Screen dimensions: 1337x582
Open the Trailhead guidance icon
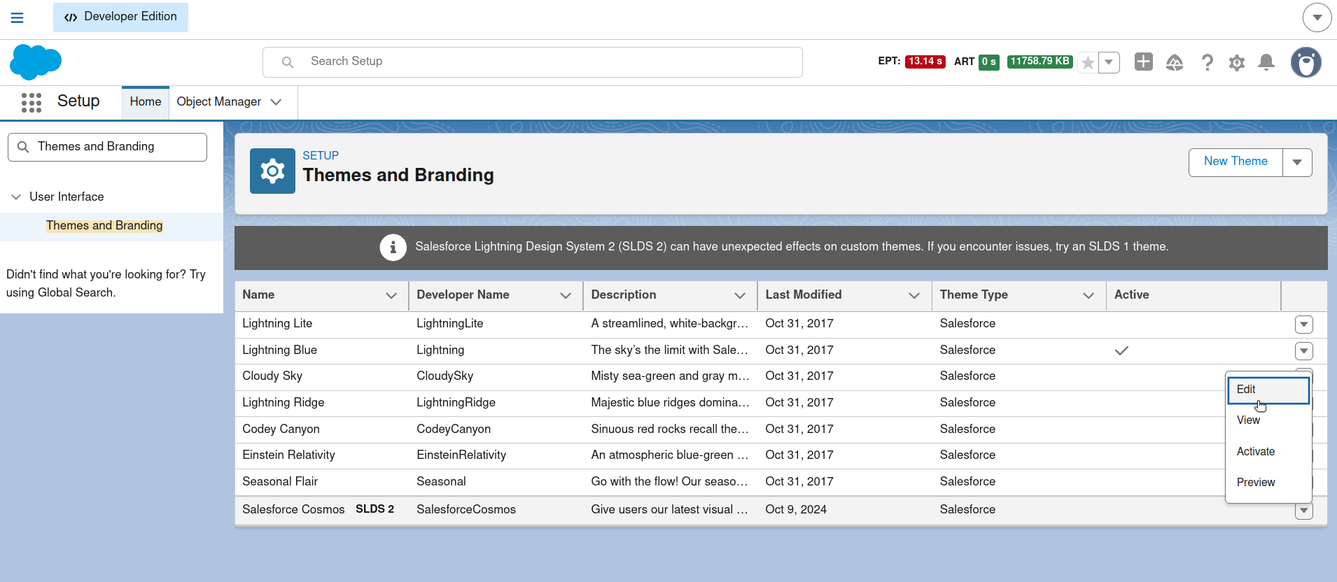(x=1175, y=62)
